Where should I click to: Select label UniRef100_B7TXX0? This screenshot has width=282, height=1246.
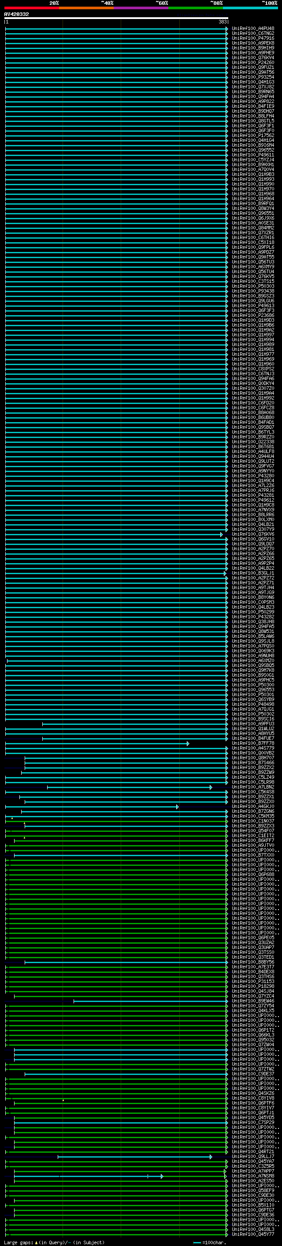pos(253,855)
